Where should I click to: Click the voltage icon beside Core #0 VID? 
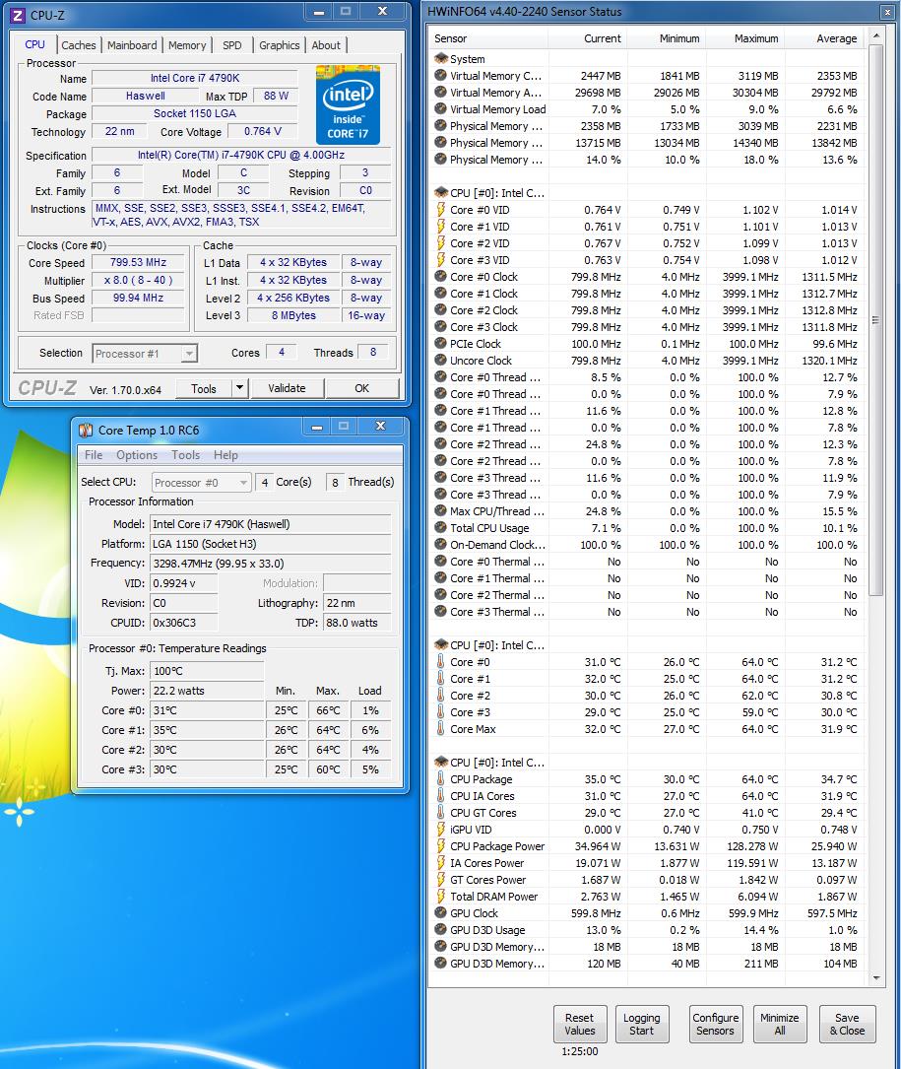441,209
